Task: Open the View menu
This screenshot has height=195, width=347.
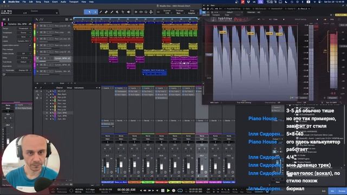Action: [83, 2]
